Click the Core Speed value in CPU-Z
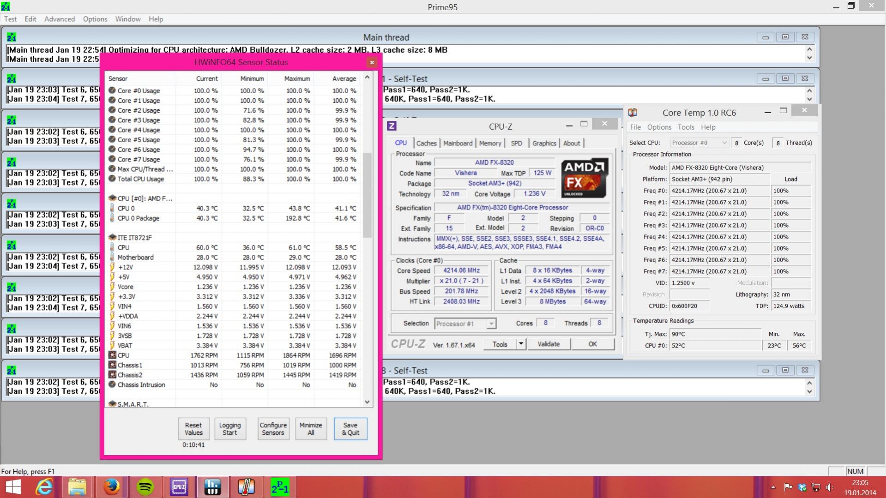 461,270
